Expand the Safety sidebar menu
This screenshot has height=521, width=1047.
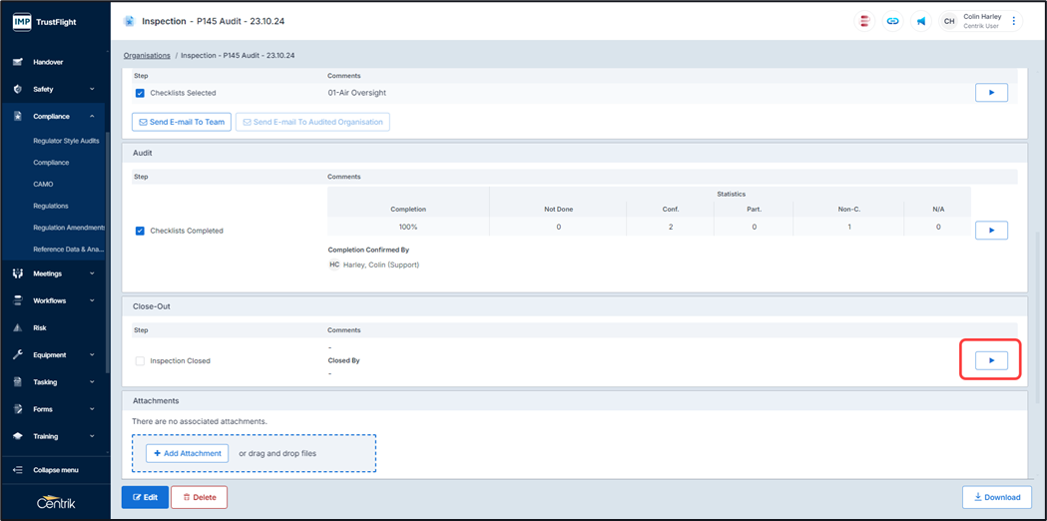pyautogui.click(x=92, y=89)
